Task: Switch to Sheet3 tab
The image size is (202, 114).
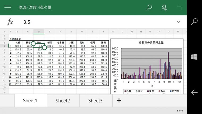Action: tap(96, 101)
